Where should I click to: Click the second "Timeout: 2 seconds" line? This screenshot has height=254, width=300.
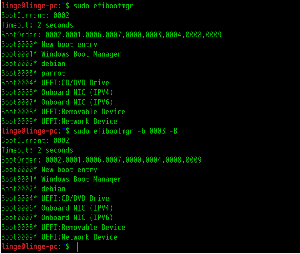coord(37,150)
